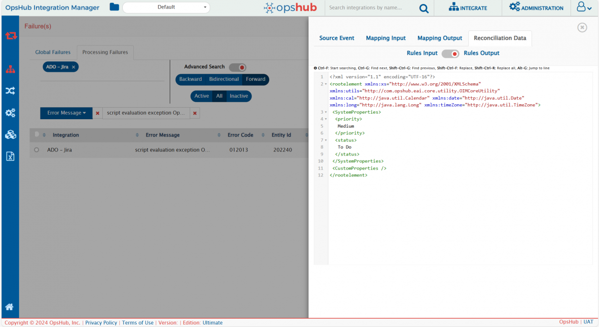Screen dimensions: 599x327
Task: Expand the Error Message filter dropdown
Action: [66, 113]
